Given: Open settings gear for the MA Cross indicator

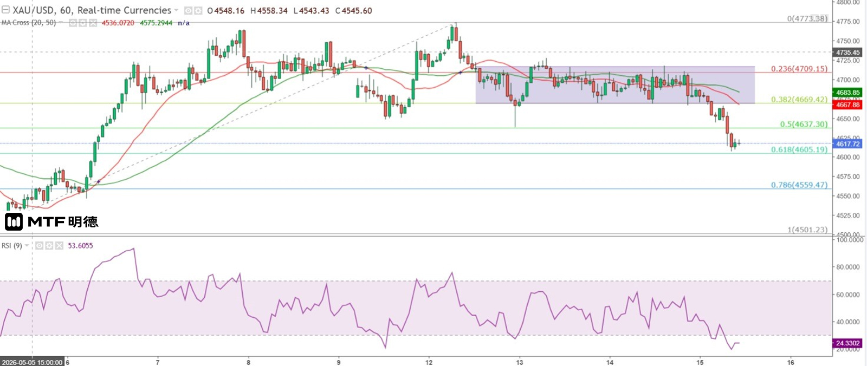Looking at the screenshot, I should point(82,23).
